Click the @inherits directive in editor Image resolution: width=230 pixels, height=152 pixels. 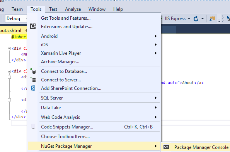19,37
